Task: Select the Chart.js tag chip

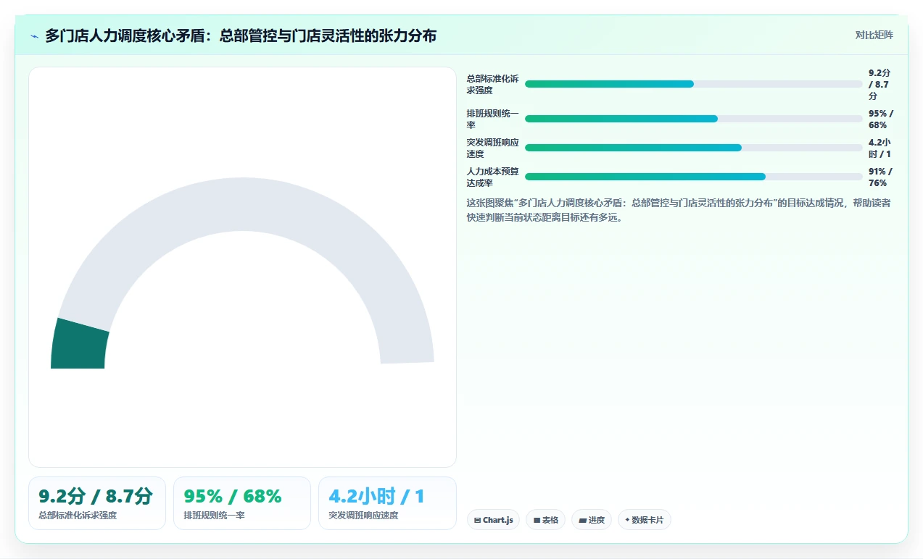Action: [x=493, y=520]
